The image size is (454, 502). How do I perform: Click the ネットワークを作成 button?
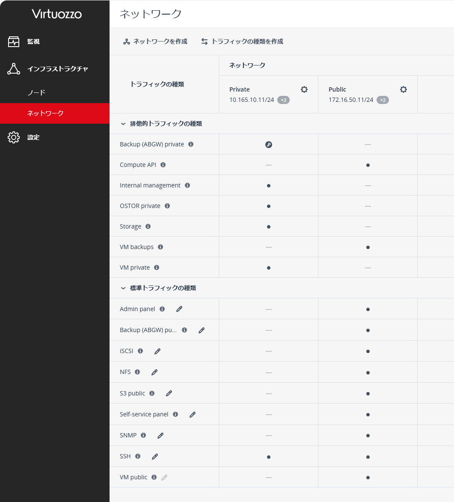(155, 42)
